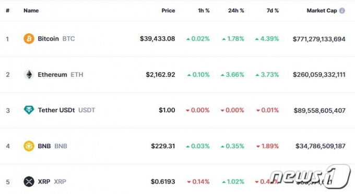
Task: Click the black XRP logo icon
Action: (29, 182)
